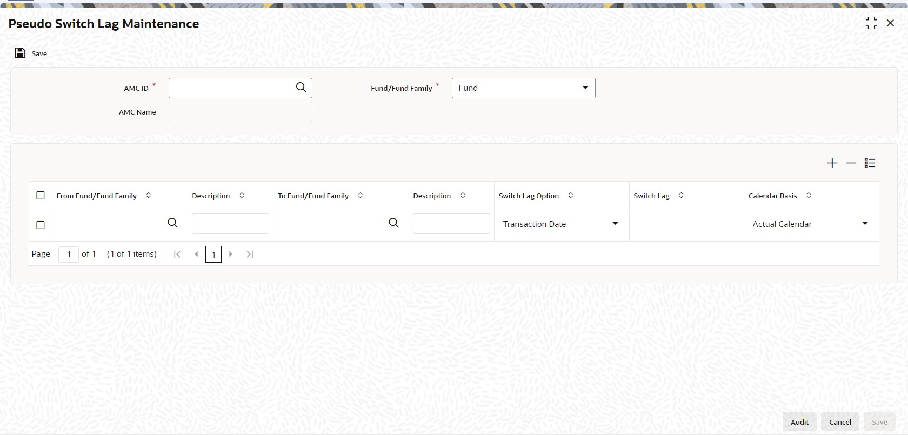Viewport: 908px width, 435px height.
Task: Click first row Switch Lag cell
Action: [686, 225]
